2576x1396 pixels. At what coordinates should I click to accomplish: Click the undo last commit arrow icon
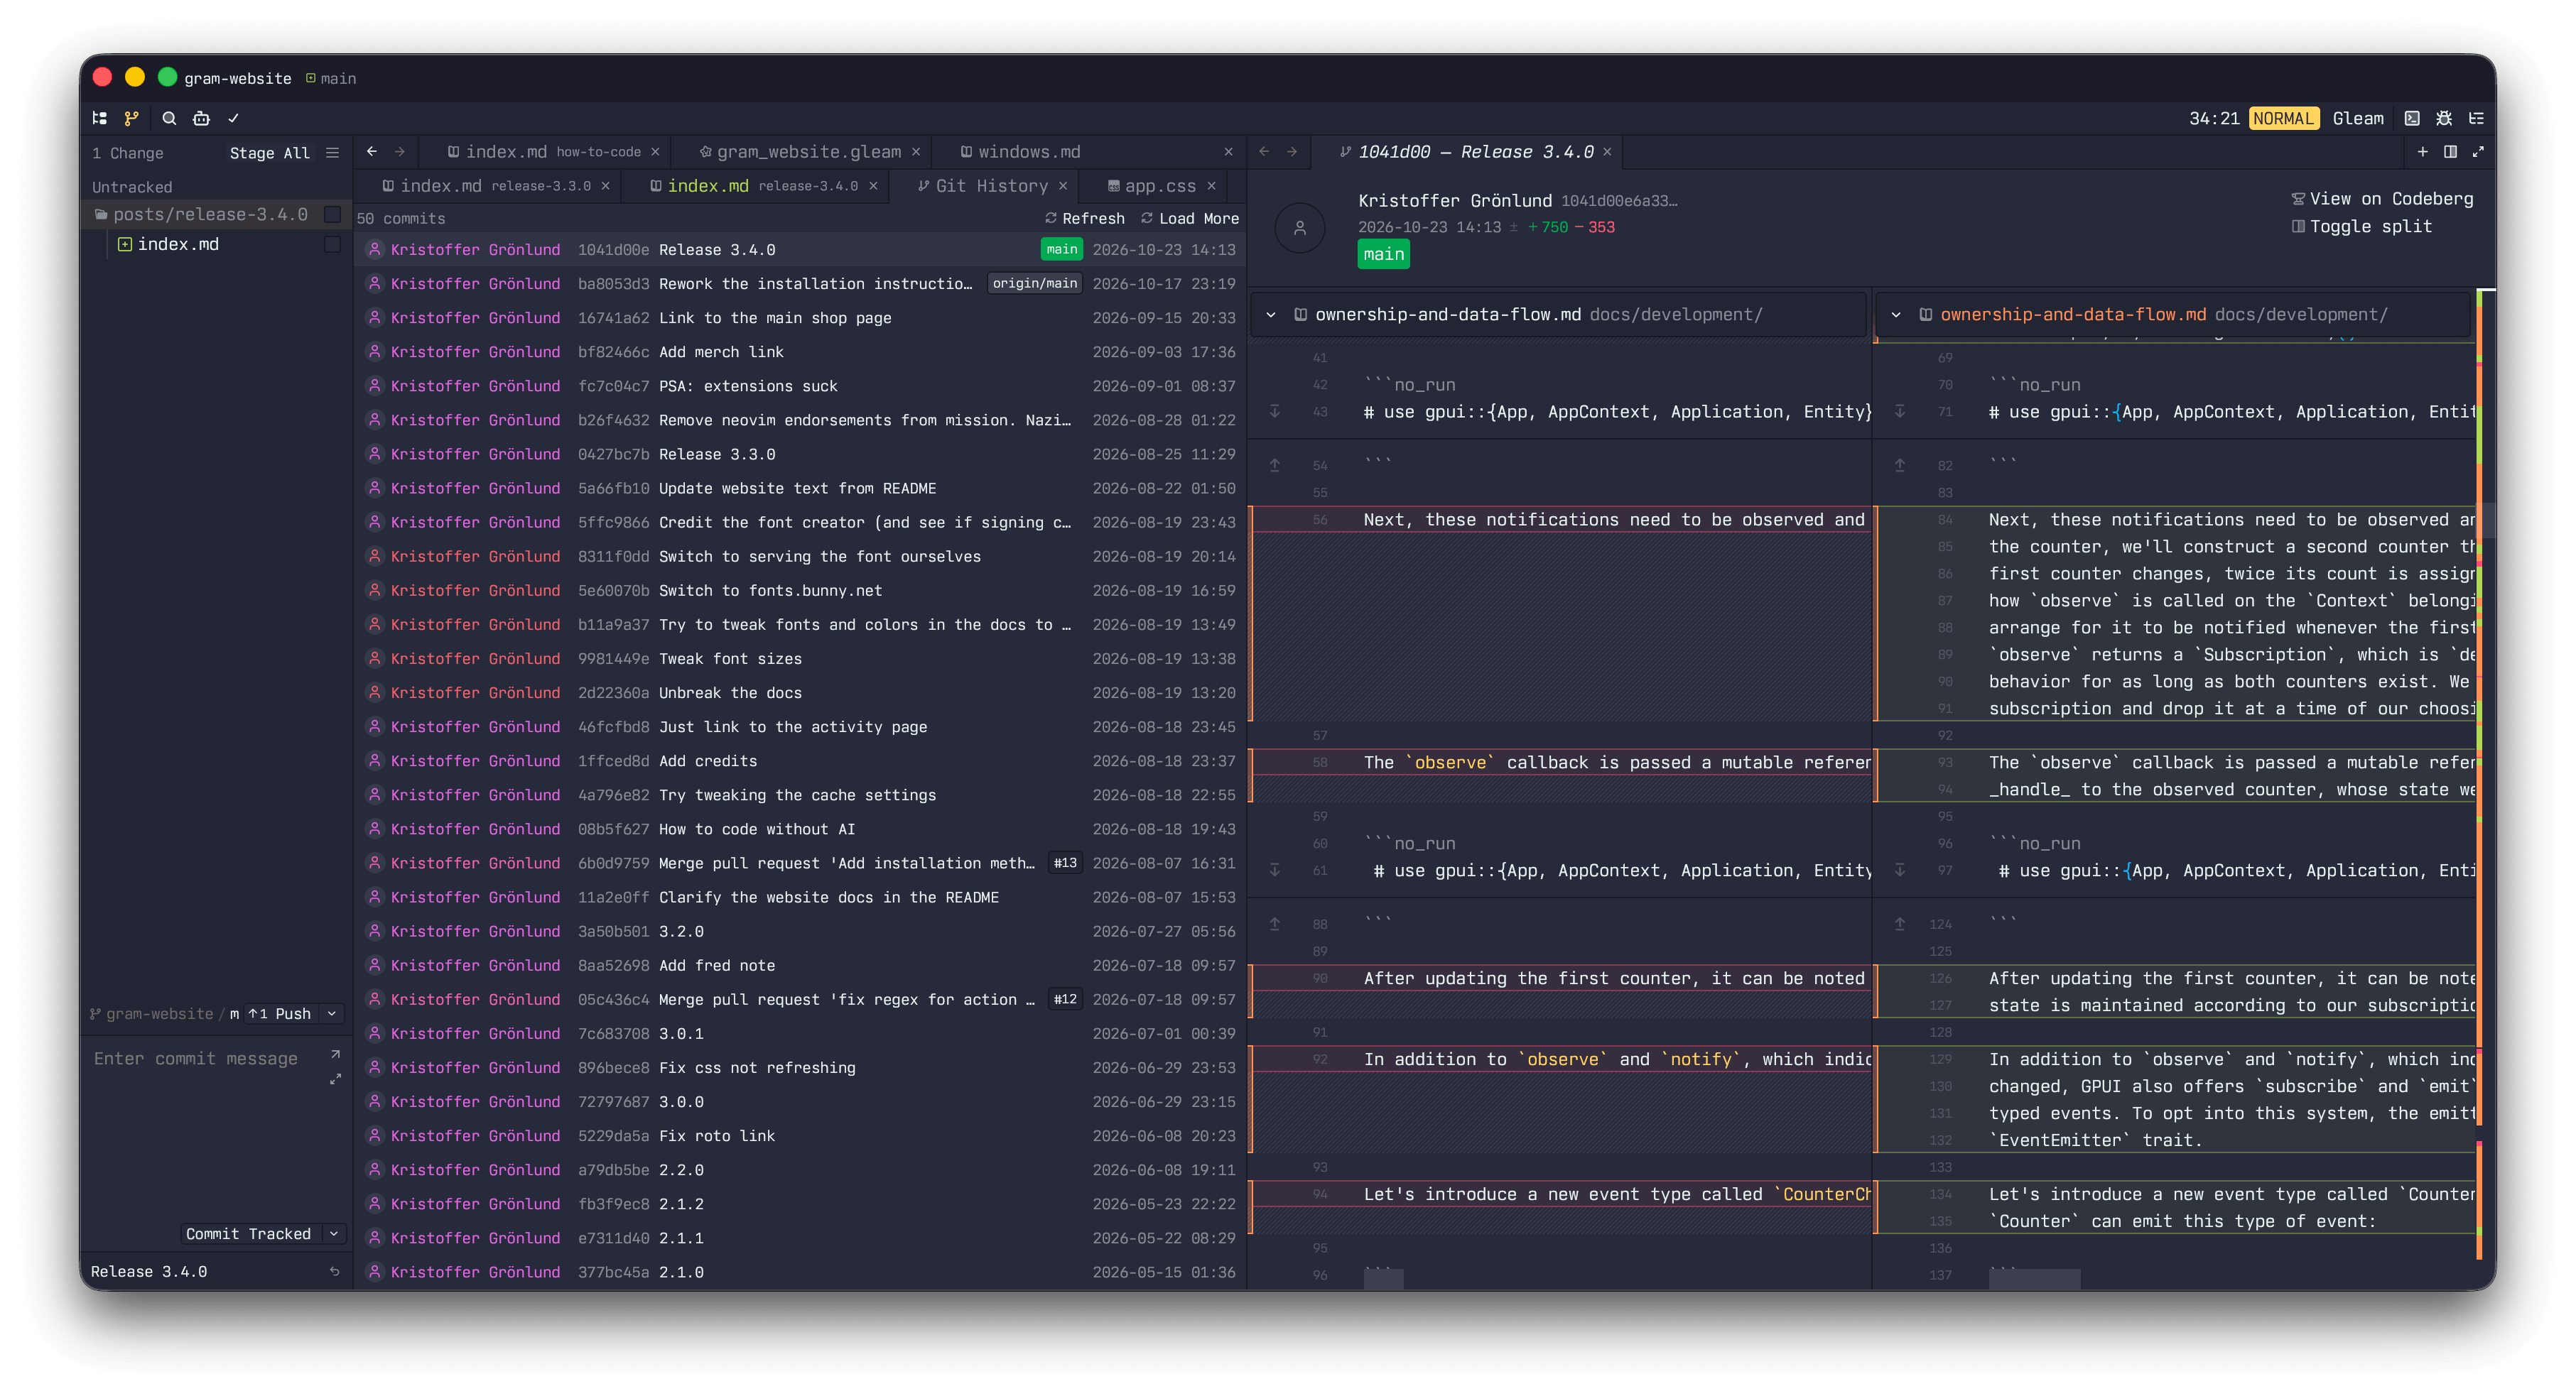click(335, 1272)
